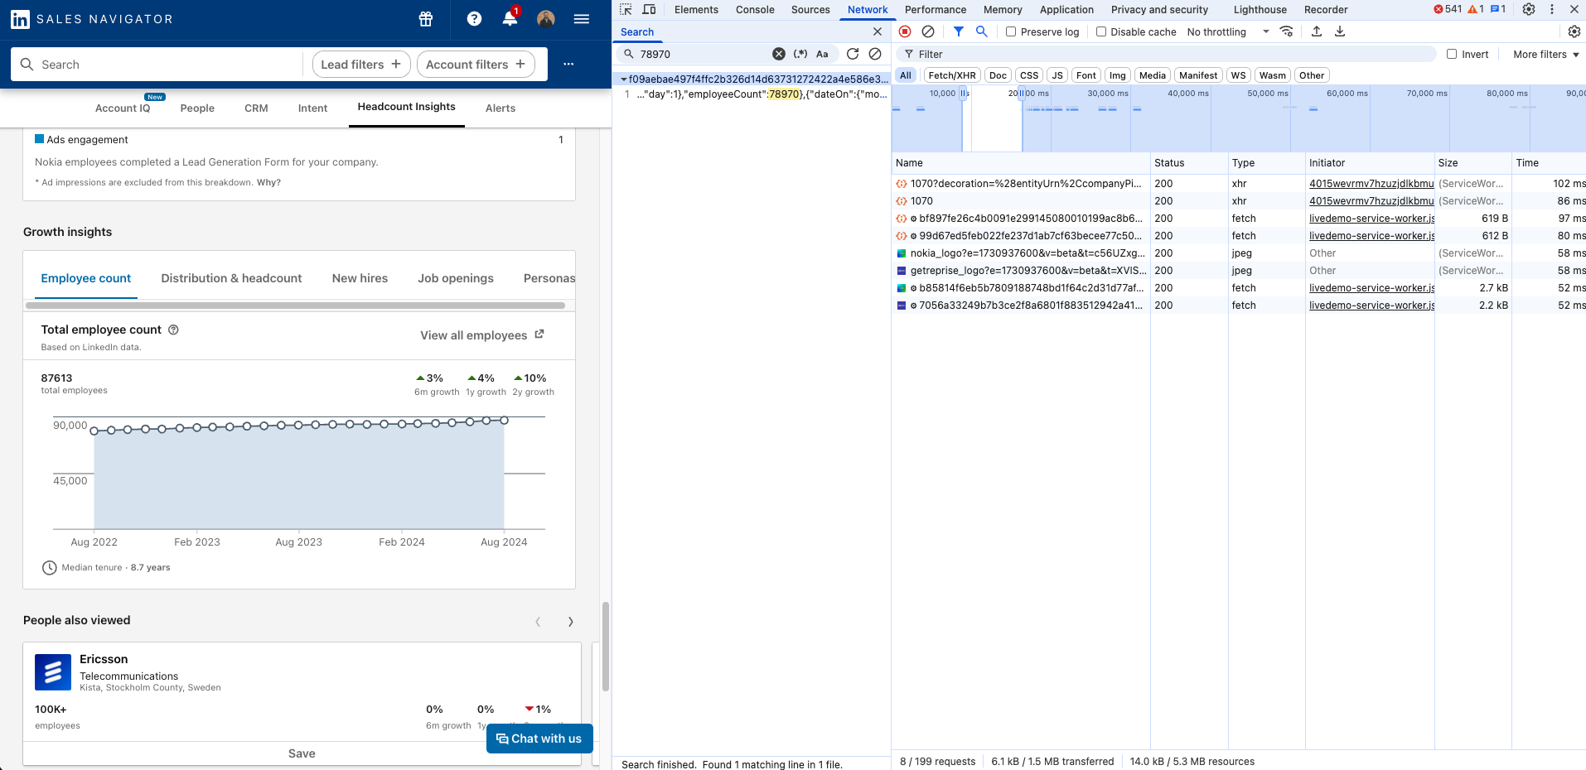Switch to the Sources tab
This screenshot has height=770, width=1586.
click(810, 9)
